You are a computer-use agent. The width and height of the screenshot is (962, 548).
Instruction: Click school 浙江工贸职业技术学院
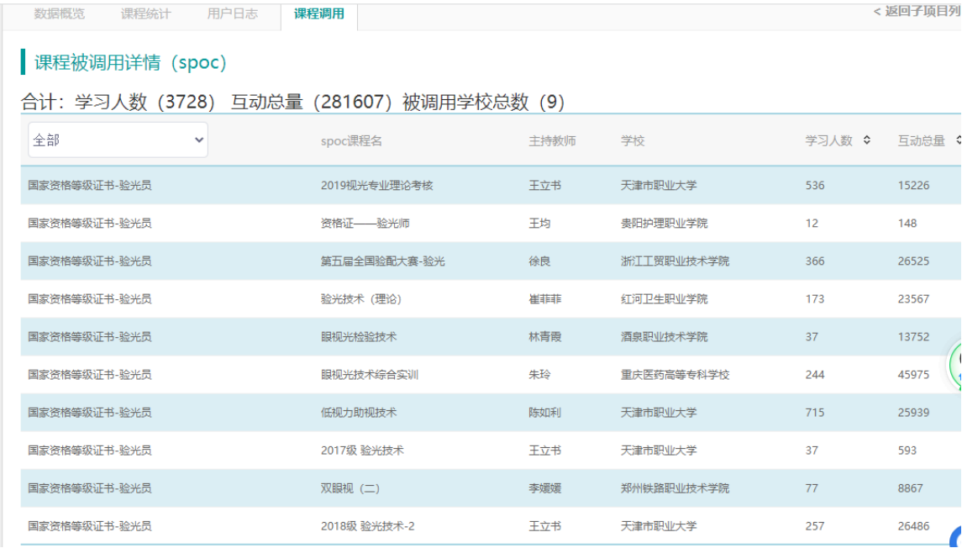(675, 261)
